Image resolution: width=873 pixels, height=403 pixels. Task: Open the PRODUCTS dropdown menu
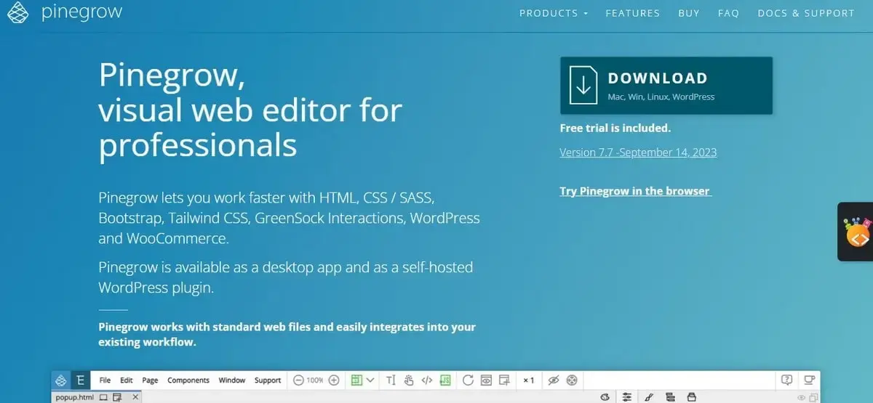[x=554, y=13]
